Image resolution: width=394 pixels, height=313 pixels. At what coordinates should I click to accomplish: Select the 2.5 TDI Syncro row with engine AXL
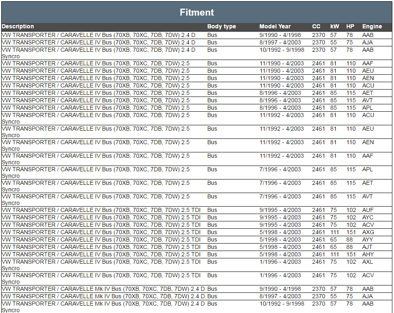(x=197, y=265)
